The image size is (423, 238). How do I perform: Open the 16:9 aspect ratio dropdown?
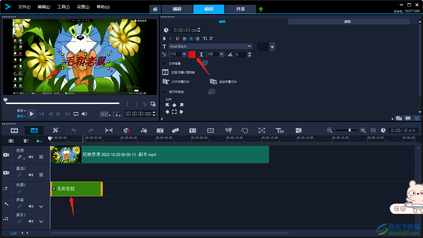[x=106, y=114]
